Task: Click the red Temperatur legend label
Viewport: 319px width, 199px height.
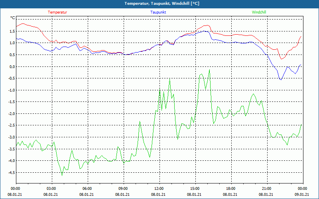Action: tap(57, 12)
